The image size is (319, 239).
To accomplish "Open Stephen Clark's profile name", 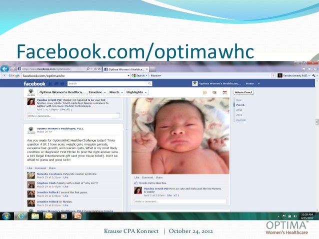I will tap(46, 183).
